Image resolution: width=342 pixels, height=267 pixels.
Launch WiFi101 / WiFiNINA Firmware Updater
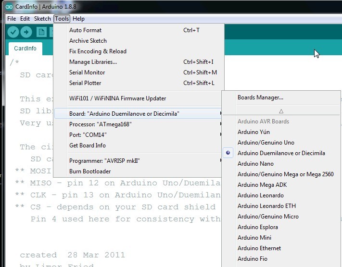[x=138, y=98]
